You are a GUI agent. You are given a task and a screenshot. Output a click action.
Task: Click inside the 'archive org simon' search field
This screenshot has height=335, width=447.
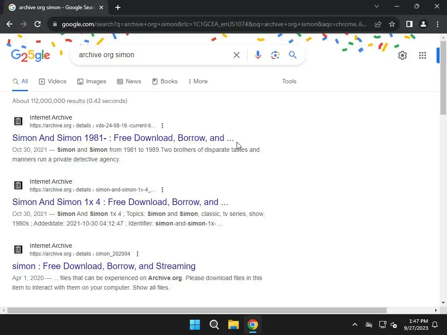[x=154, y=55]
